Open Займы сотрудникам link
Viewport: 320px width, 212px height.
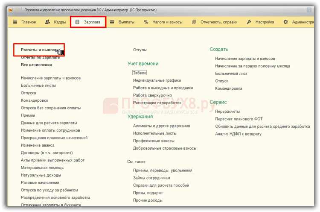click(x=151, y=178)
